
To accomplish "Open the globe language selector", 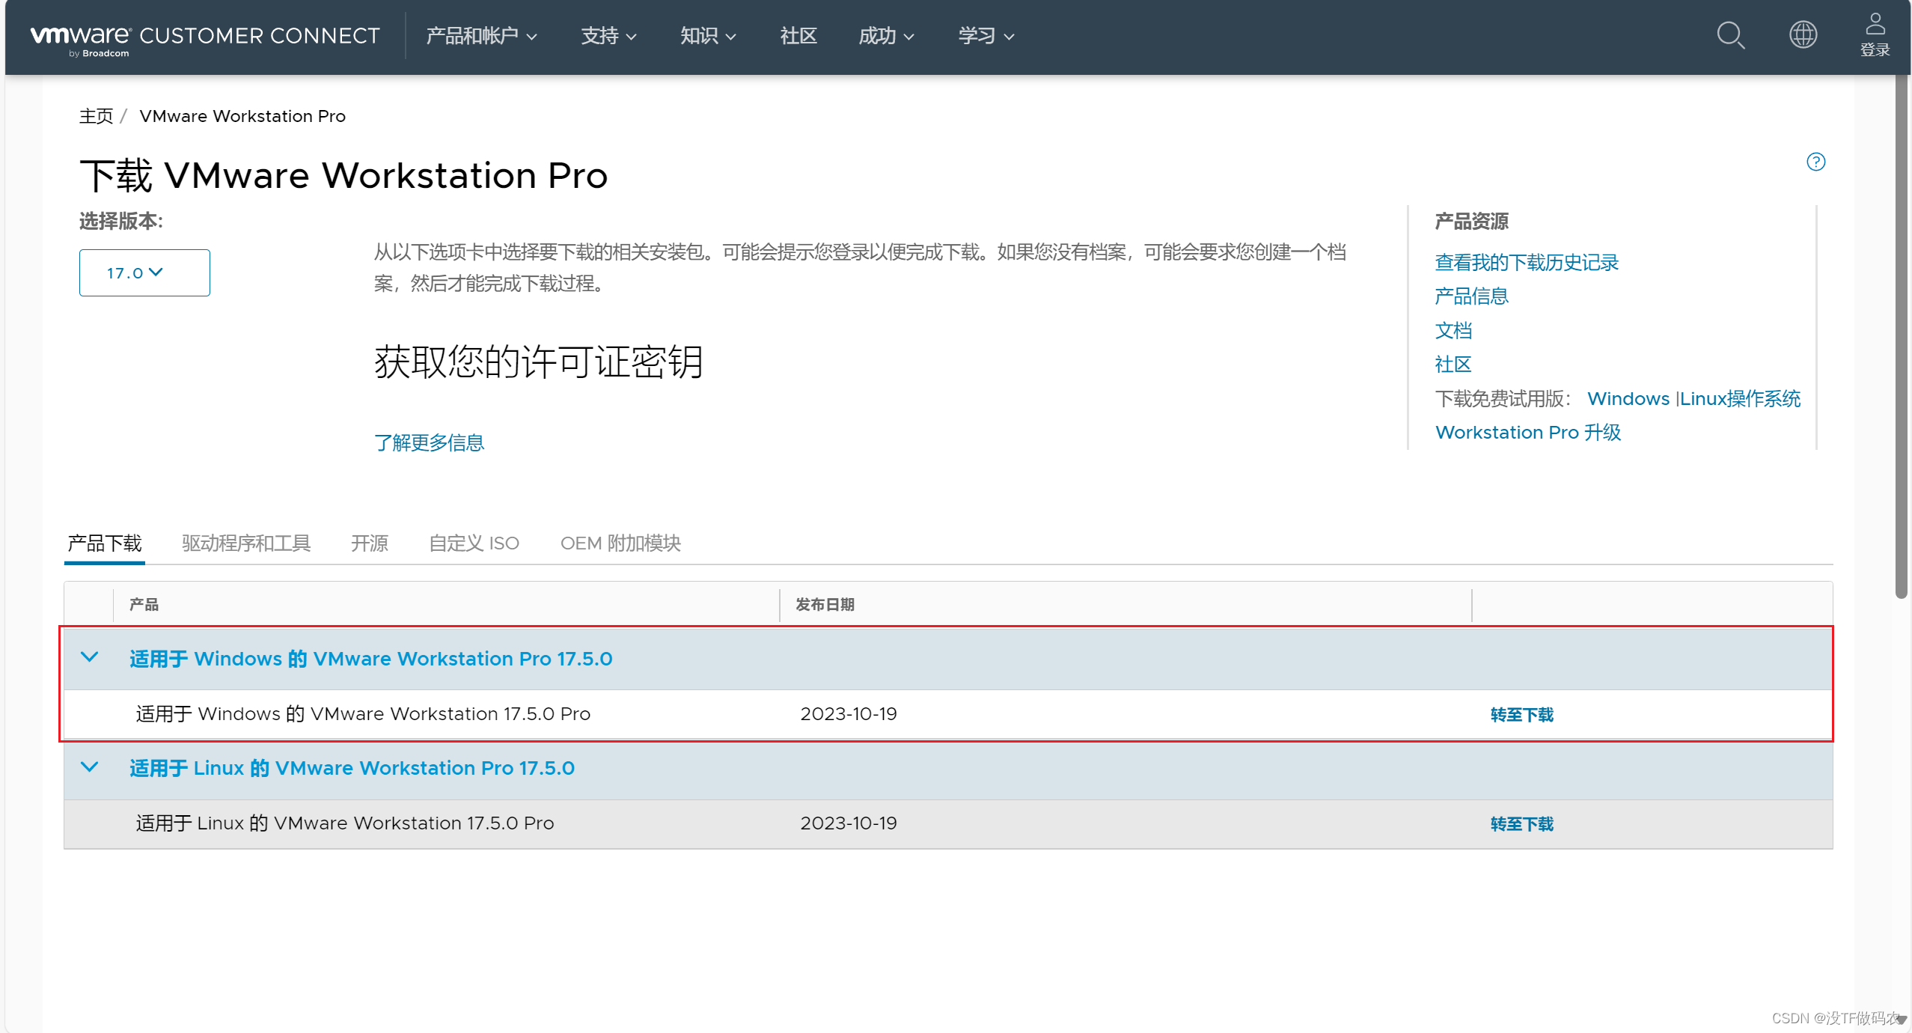I will (1803, 35).
